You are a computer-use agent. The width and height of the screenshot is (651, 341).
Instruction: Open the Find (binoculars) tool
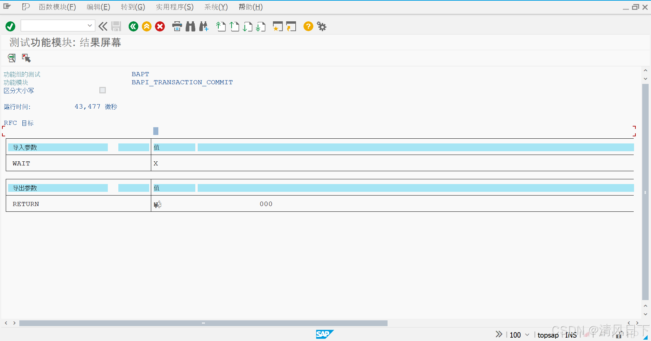pos(190,26)
